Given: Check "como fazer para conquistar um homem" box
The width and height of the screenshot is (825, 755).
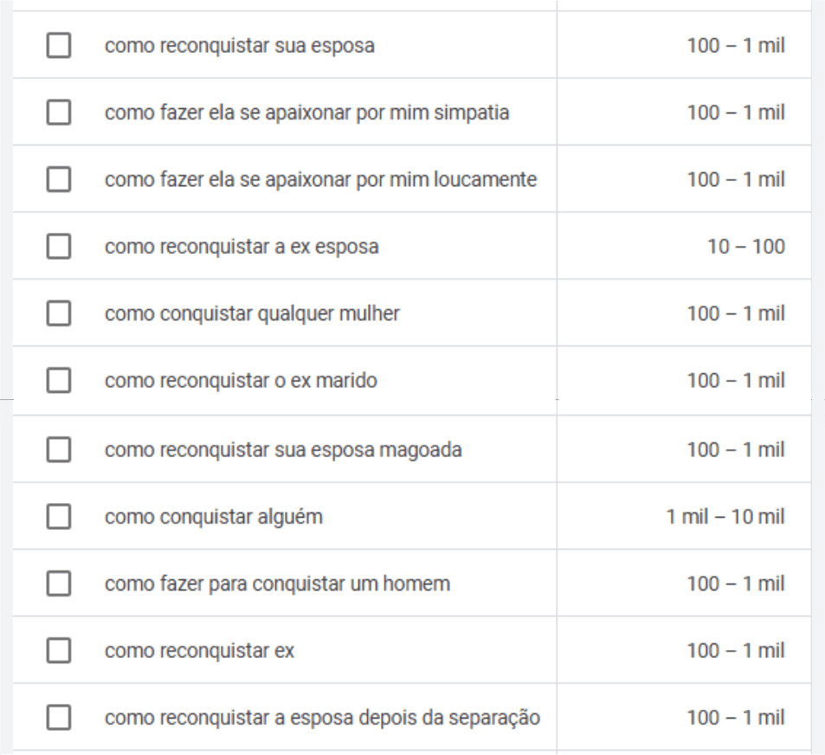Looking at the screenshot, I should click(58, 584).
